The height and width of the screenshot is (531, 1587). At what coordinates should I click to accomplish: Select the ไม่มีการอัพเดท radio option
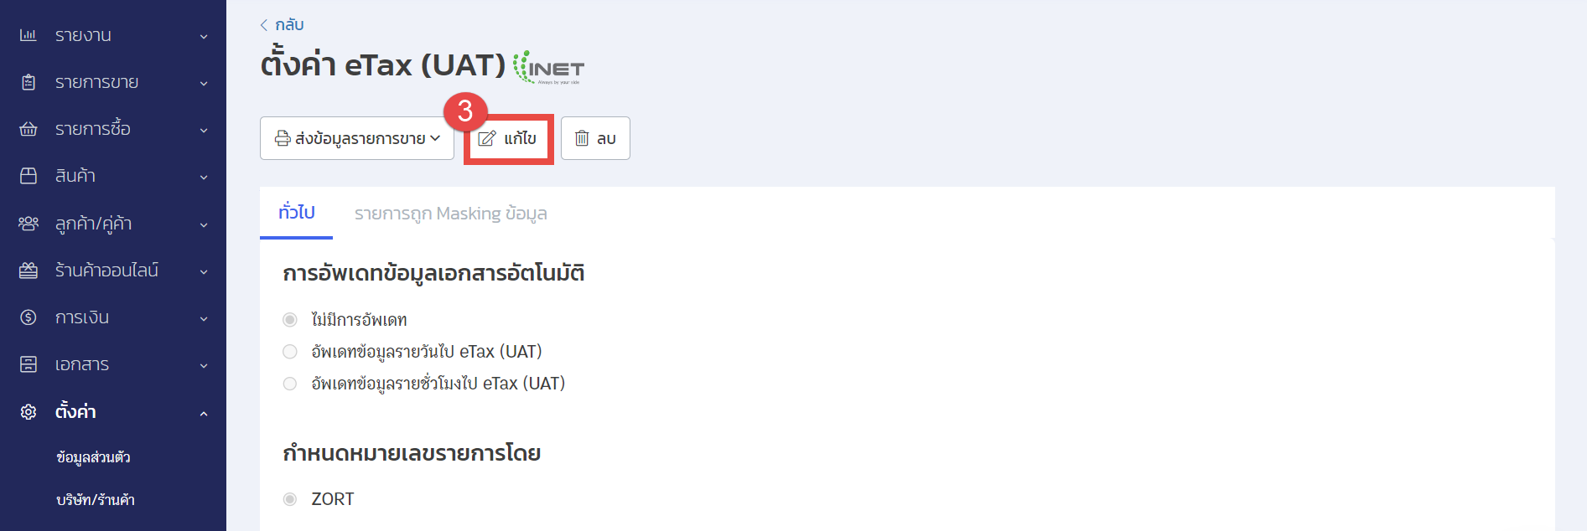(290, 320)
